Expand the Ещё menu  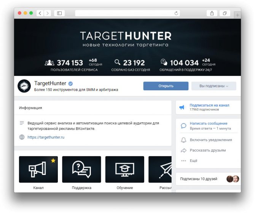click(x=193, y=161)
